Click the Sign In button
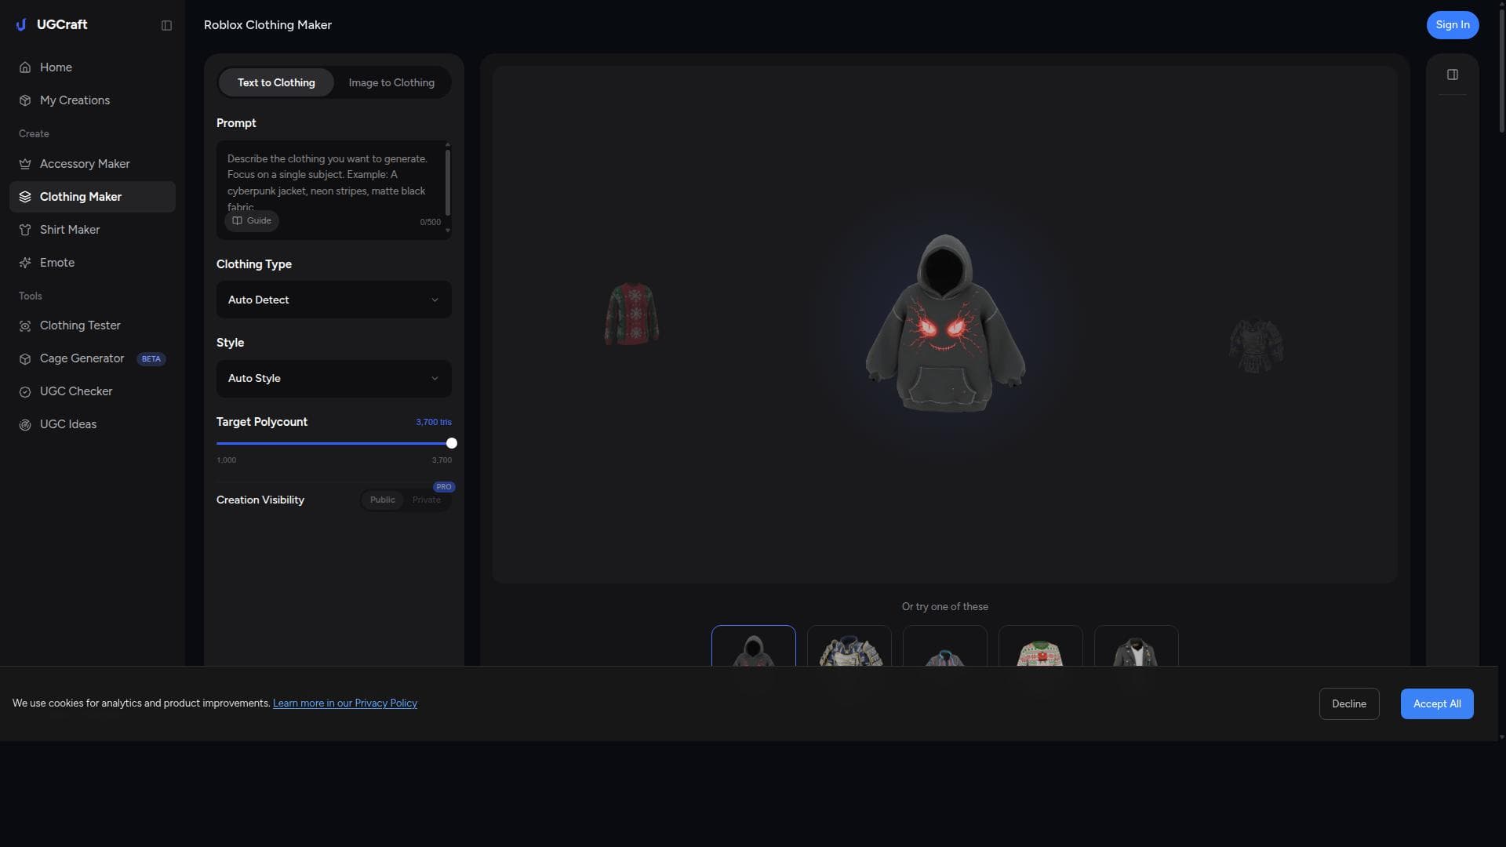The width and height of the screenshot is (1506, 847). click(x=1453, y=25)
